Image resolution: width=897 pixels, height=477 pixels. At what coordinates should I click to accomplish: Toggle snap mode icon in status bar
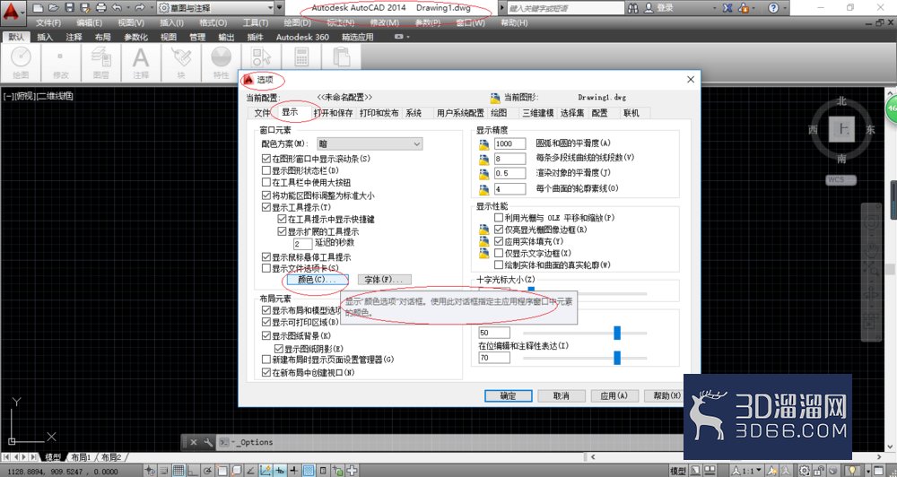point(164,471)
